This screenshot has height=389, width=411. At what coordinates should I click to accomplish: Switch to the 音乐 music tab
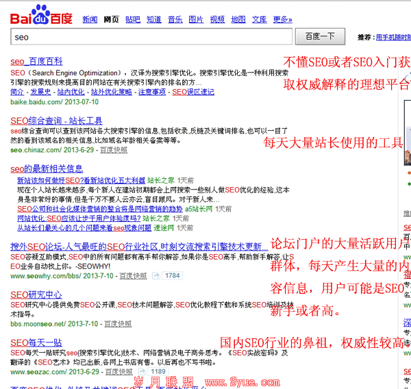pyautogui.click(x=175, y=19)
